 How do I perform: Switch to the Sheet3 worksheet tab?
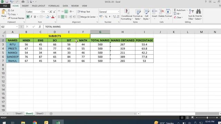coord(40,113)
